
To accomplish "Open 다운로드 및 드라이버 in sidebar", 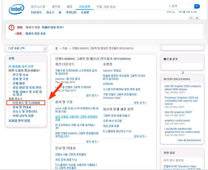I will (26, 103).
